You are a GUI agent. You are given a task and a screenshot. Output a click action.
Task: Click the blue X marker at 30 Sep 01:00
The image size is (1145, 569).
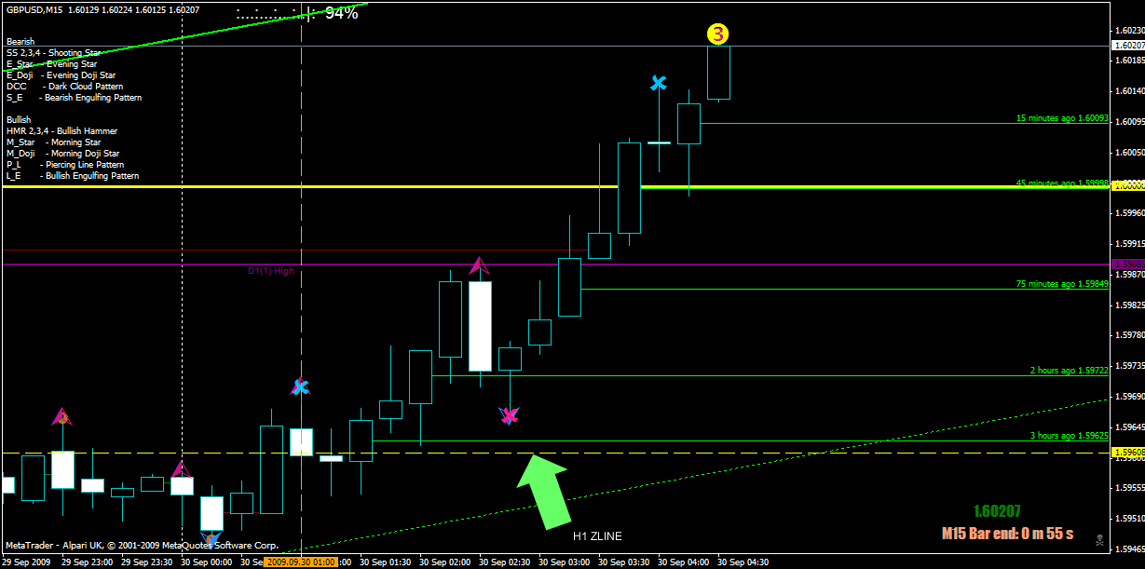tap(300, 387)
